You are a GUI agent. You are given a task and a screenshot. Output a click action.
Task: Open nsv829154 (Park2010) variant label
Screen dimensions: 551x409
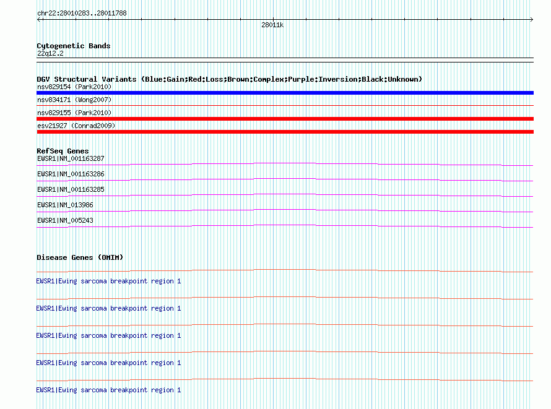pos(74,87)
